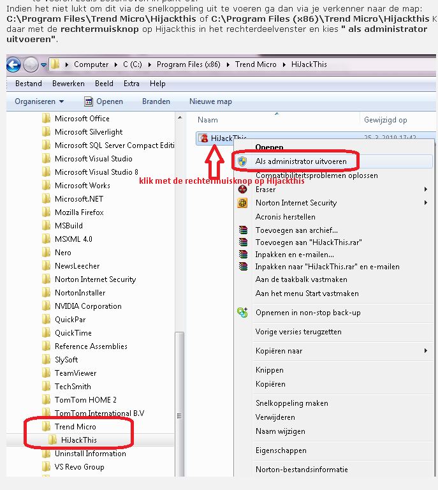Click the Nero folder icon
Viewport: 438px width, 490px height.
point(46,253)
